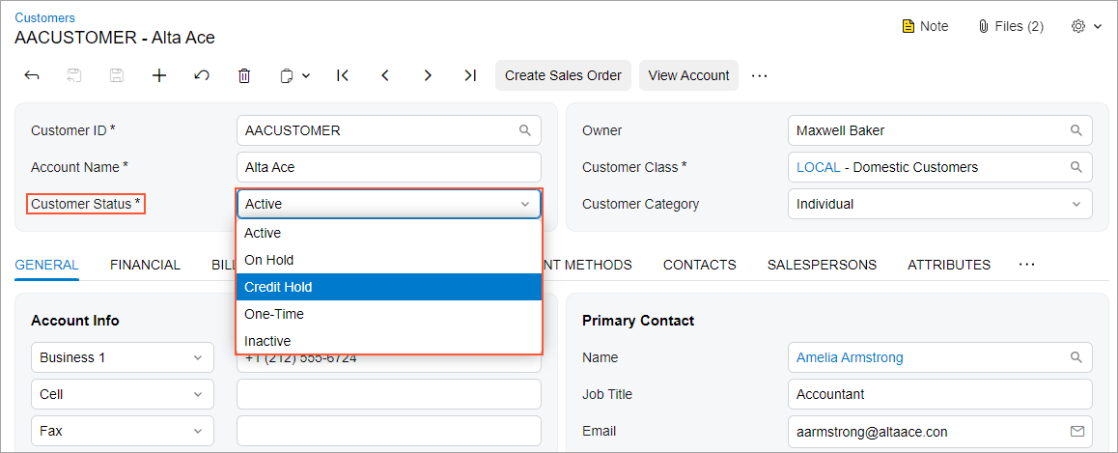Select Credit Hold from status list
Viewport: 1118px width, 453px height.
[388, 287]
